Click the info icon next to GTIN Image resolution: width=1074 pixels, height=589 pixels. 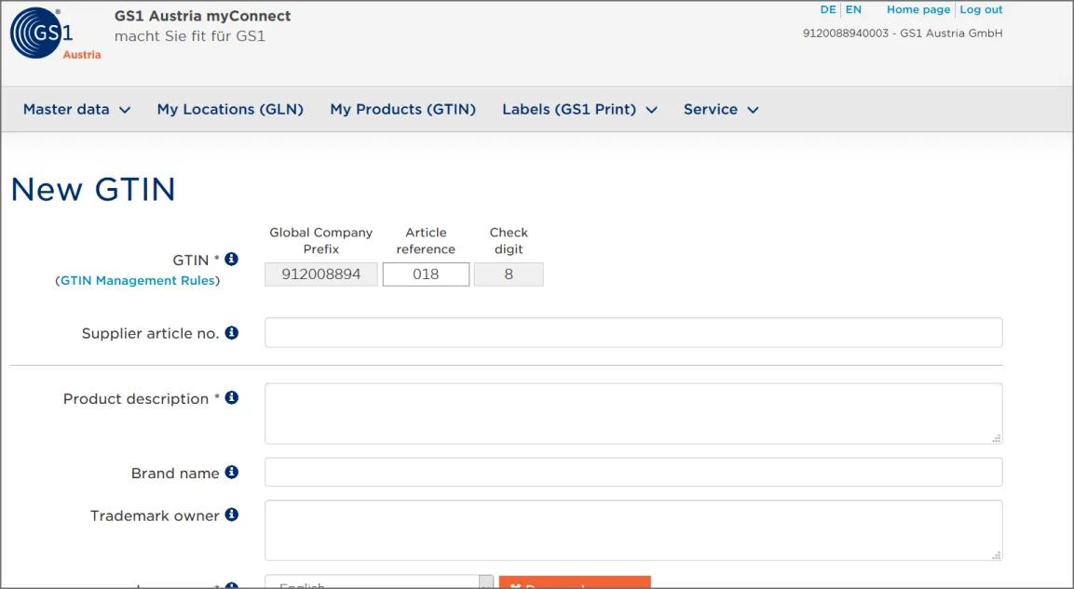pos(232,260)
